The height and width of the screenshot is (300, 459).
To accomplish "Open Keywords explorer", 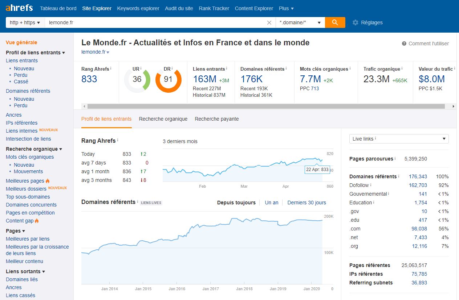I will point(138,8).
